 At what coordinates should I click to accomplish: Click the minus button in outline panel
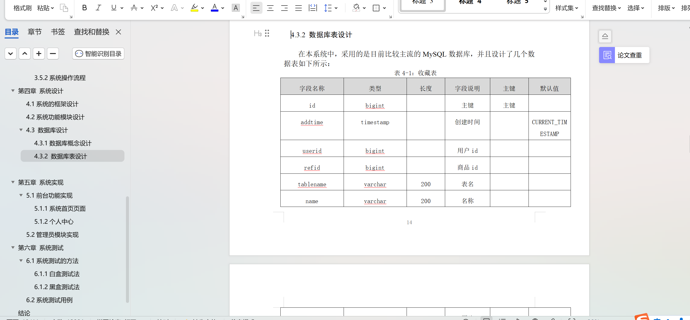click(x=53, y=54)
